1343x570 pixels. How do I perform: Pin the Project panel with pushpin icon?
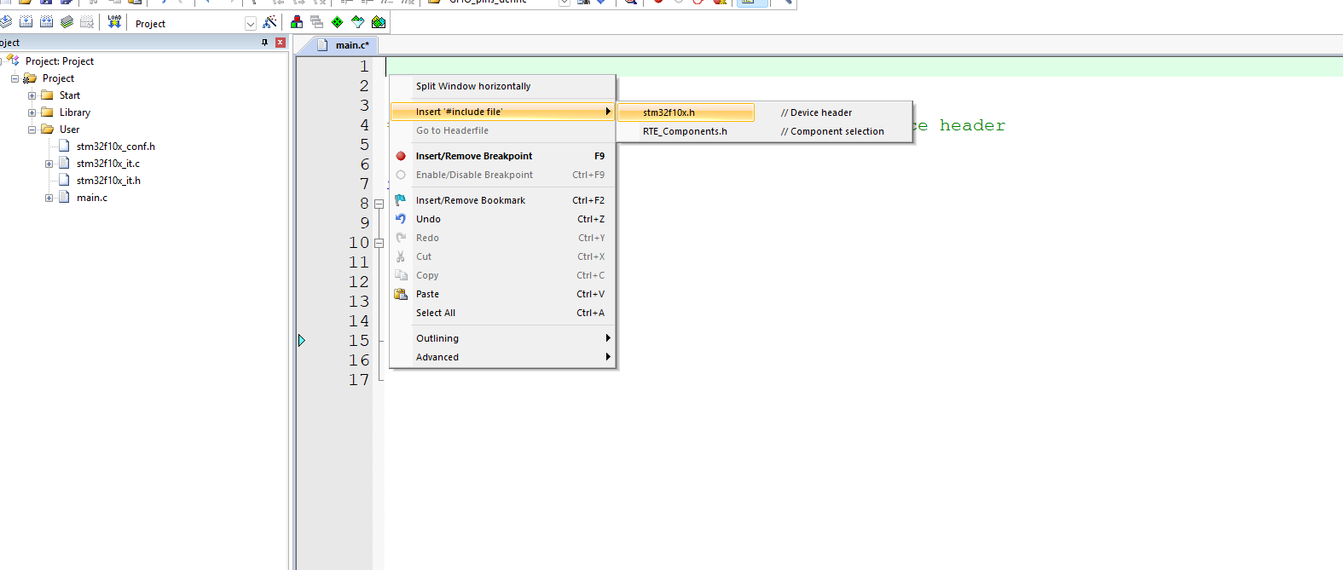[264, 43]
